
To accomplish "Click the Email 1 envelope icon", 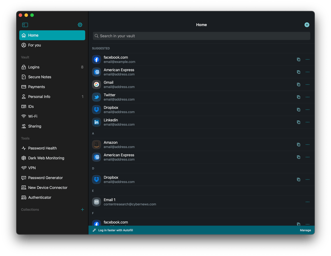I will (x=96, y=202).
